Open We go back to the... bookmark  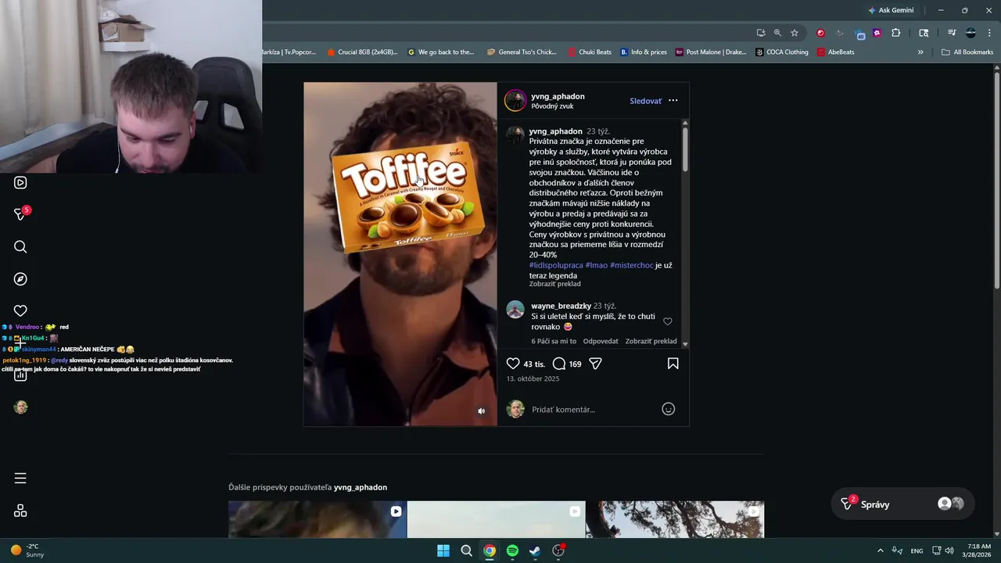[x=441, y=52]
